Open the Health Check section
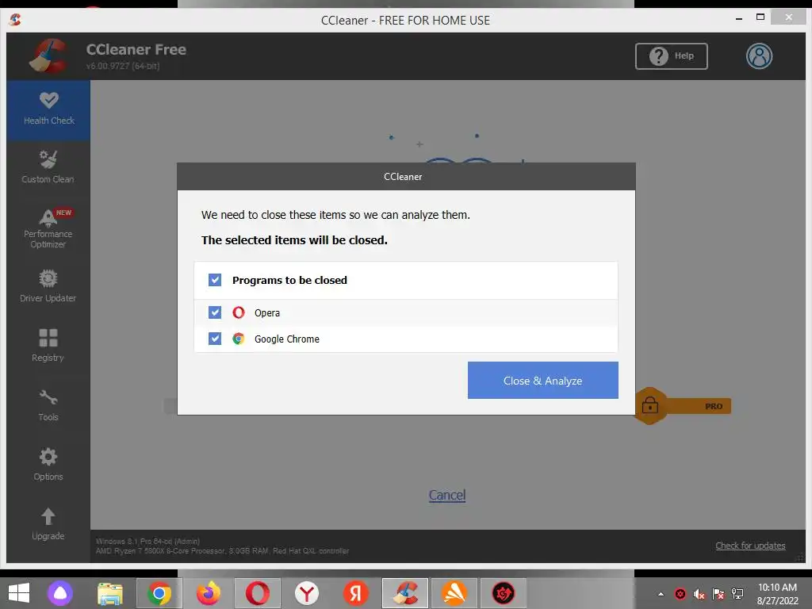812x609 pixels. [48, 109]
